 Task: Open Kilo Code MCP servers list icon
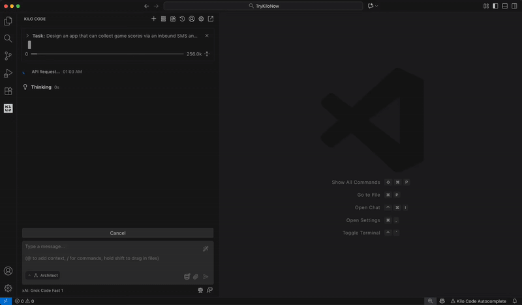click(163, 19)
